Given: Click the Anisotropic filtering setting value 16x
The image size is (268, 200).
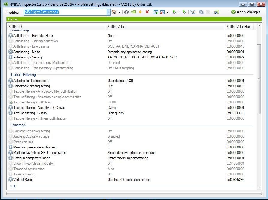Looking at the screenshot, I should pos(110,86).
